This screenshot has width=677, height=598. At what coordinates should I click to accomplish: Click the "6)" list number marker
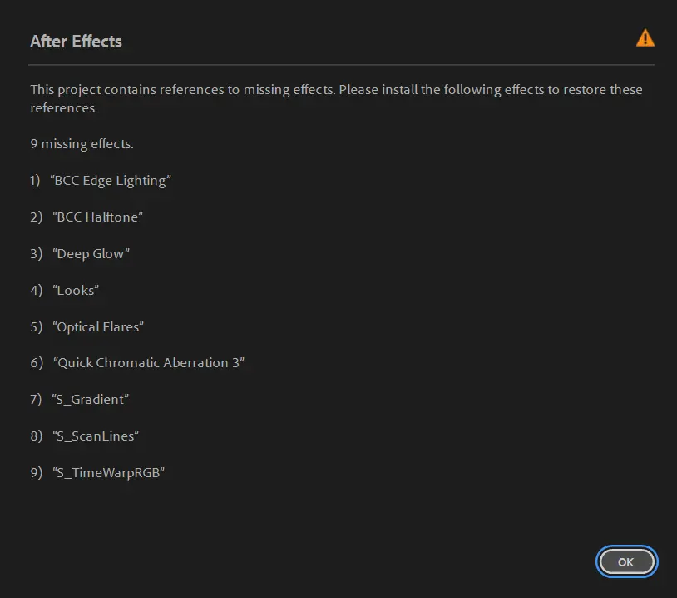click(x=36, y=363)
